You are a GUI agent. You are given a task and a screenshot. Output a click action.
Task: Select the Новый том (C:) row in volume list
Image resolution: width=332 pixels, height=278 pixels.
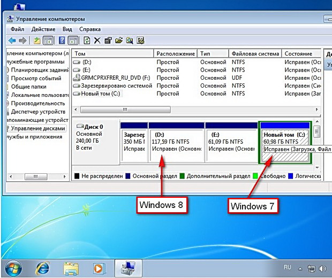pos(101,94)
